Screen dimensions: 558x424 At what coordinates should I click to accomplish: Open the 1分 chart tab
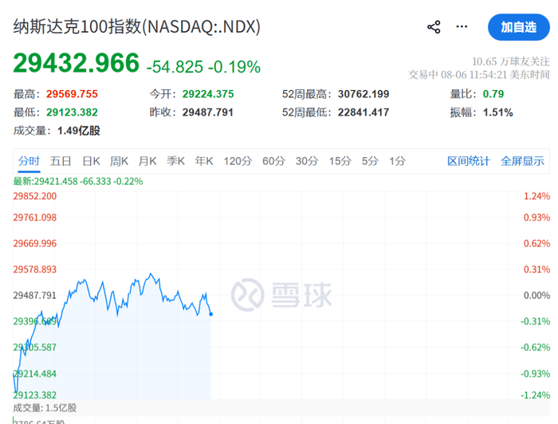397,161
